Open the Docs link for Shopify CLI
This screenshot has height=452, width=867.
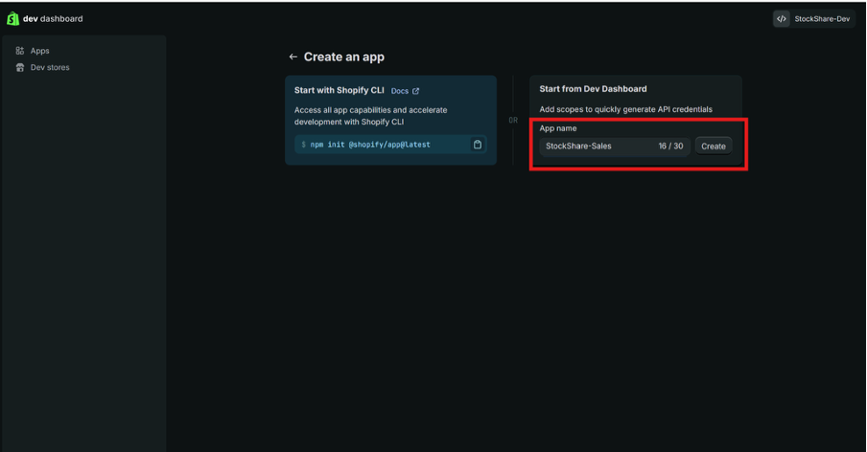400,91
